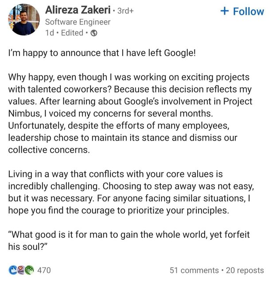Click the 1d post timestamp

tap(51, 33)
